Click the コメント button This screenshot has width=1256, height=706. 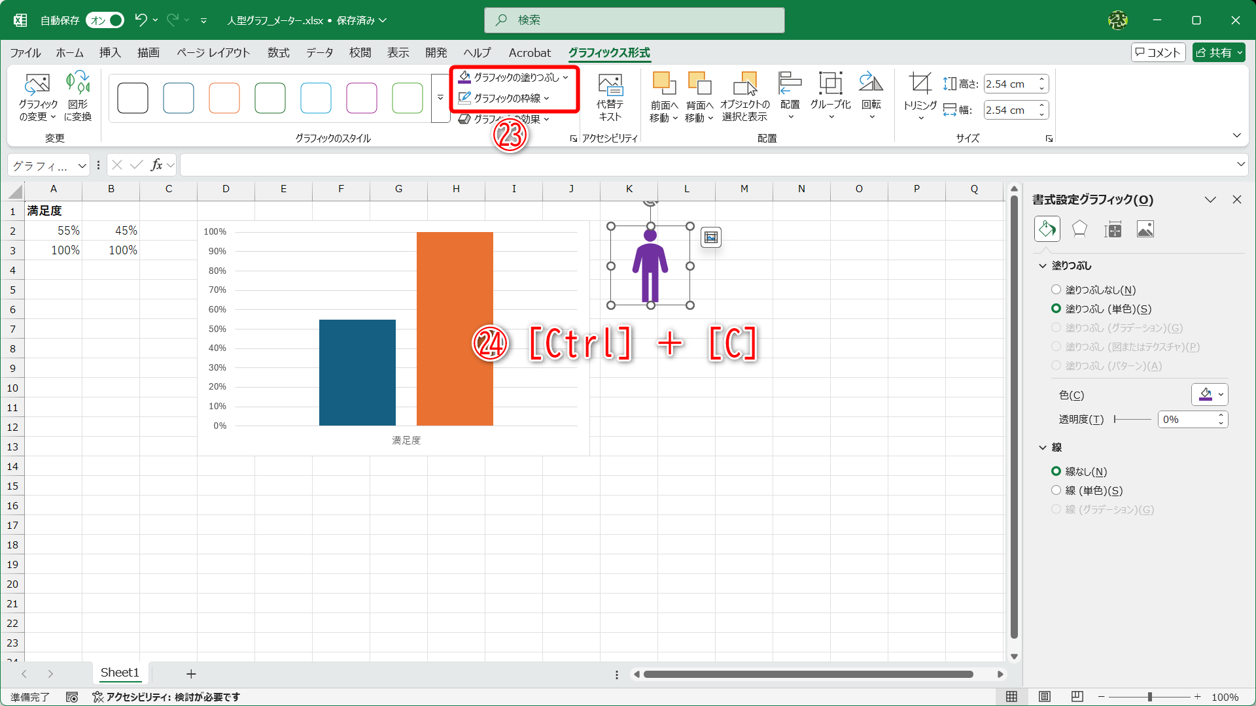pos(1157,52)
